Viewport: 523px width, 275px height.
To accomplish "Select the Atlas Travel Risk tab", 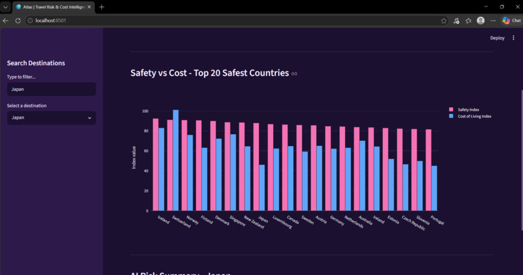I will point(53,6).
